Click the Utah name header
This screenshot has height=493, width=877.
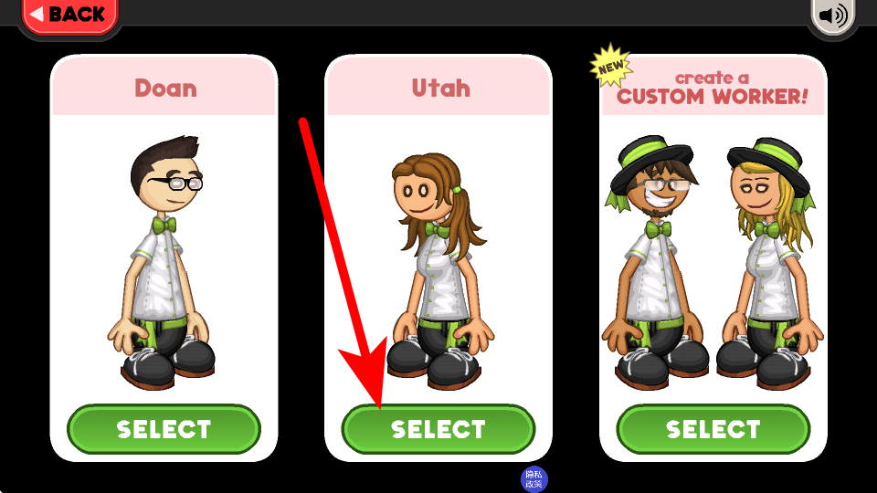440,89
